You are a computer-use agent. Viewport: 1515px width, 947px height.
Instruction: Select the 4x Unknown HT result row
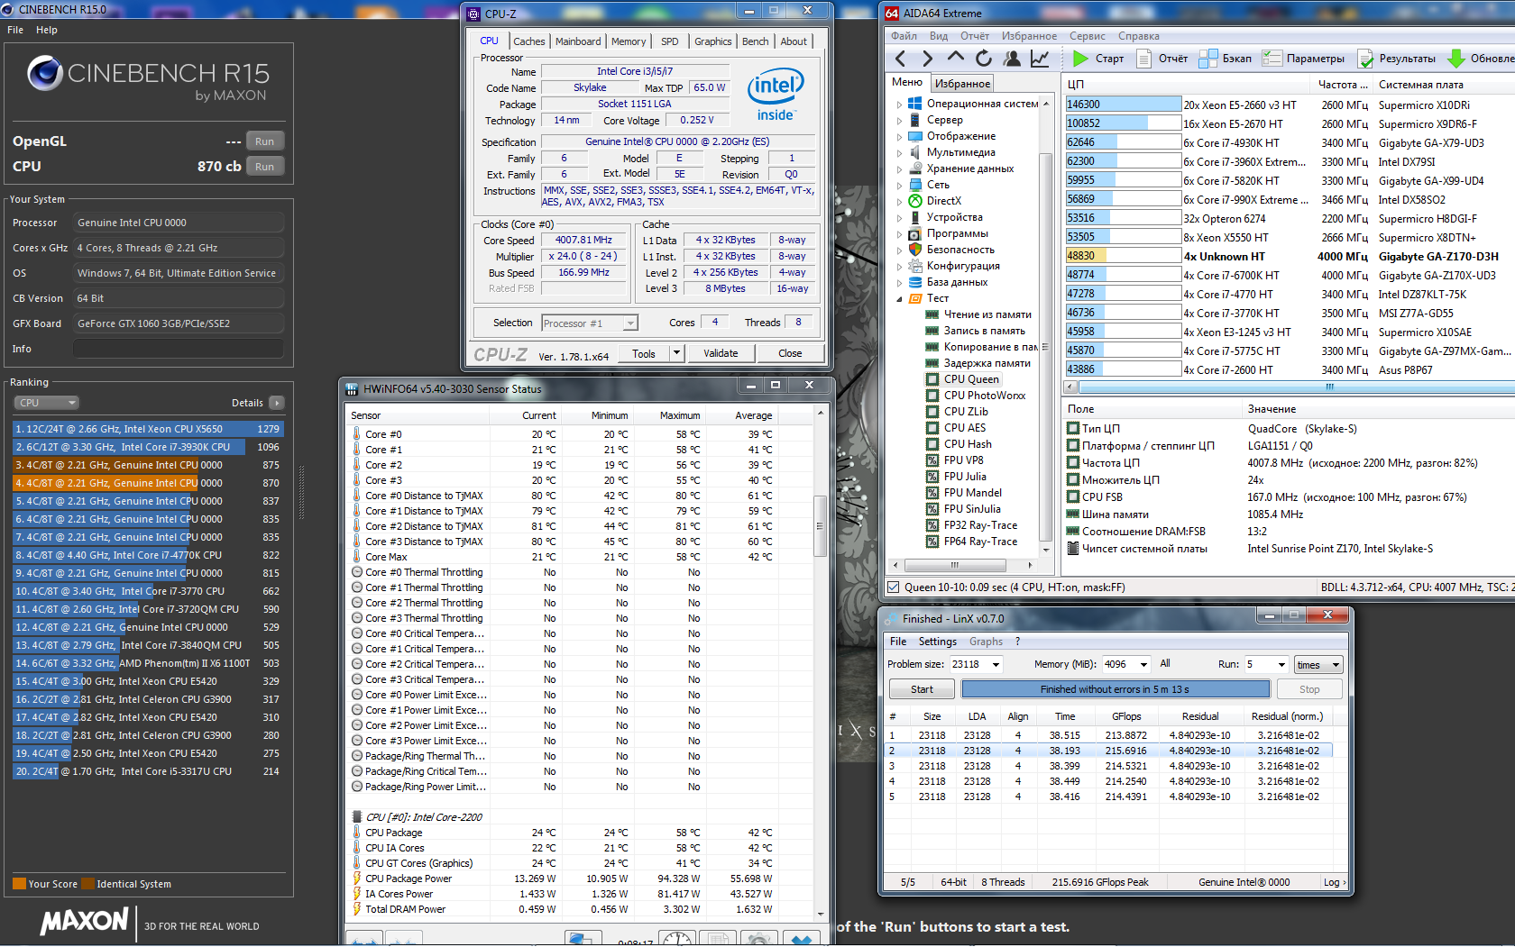point(1290,256)
